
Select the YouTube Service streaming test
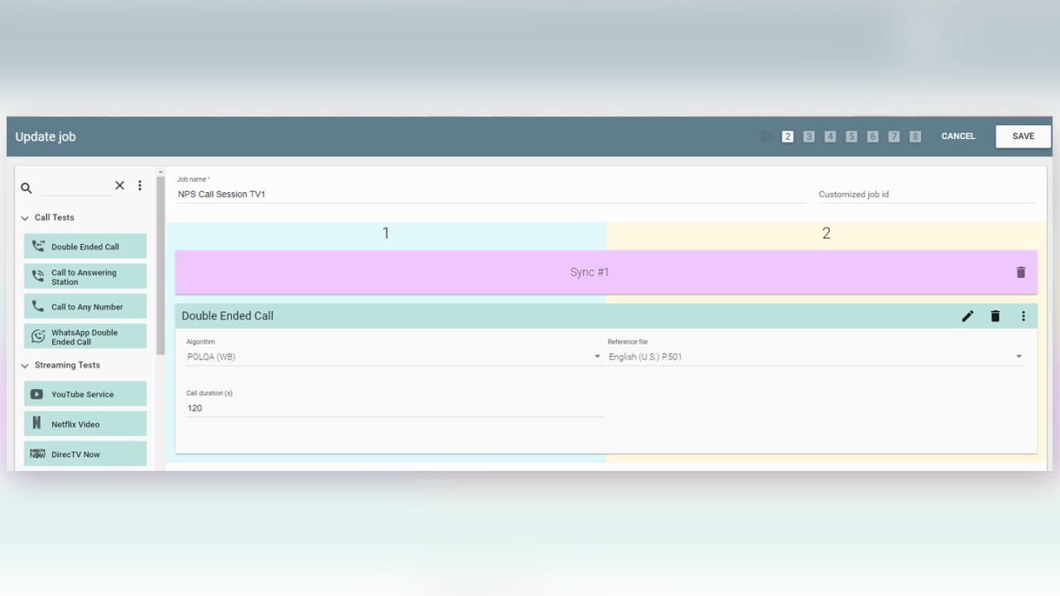84,394
